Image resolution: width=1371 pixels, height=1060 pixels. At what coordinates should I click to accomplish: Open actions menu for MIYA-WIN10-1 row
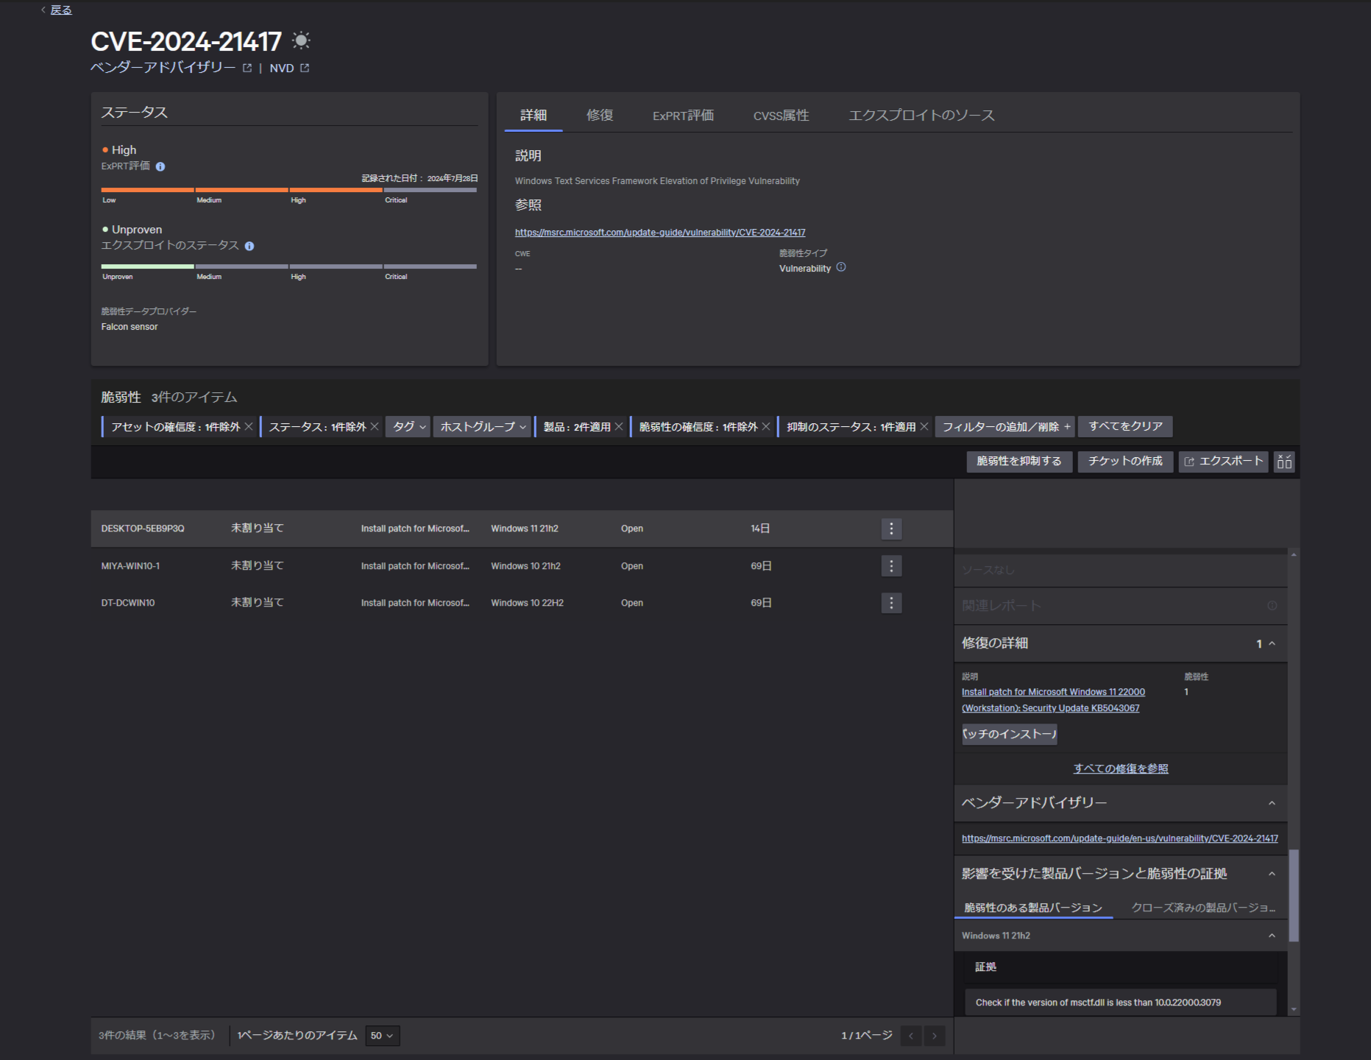tap(891, 565)
